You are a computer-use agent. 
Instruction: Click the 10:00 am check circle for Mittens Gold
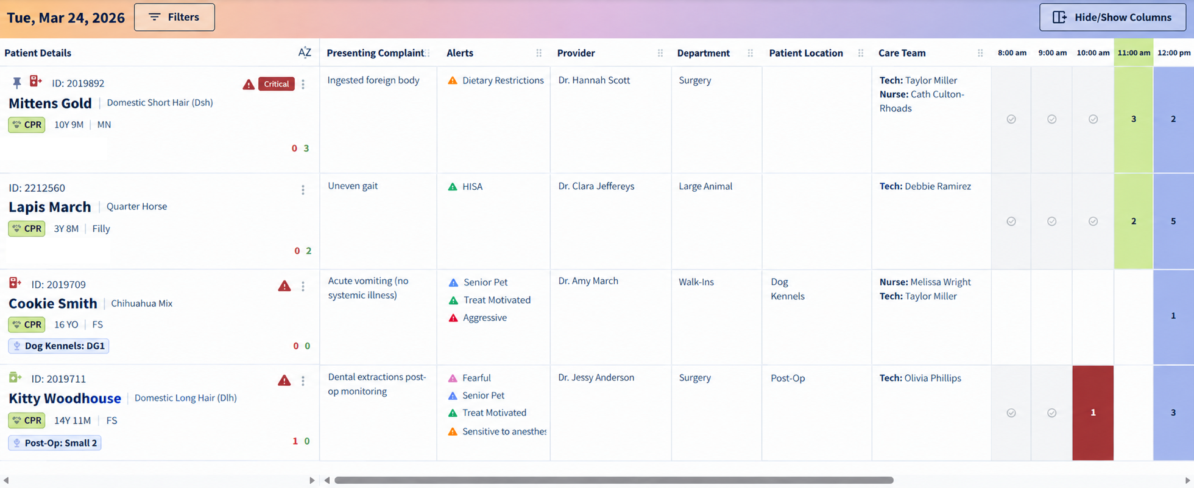(1093, 119)
